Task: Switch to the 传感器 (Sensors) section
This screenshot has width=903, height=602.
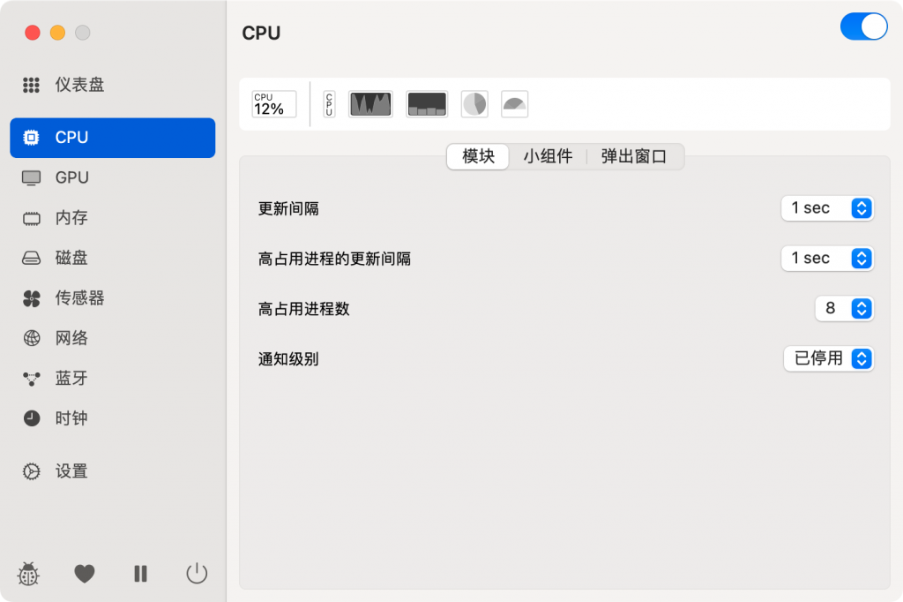Action: tap(77, 298)
